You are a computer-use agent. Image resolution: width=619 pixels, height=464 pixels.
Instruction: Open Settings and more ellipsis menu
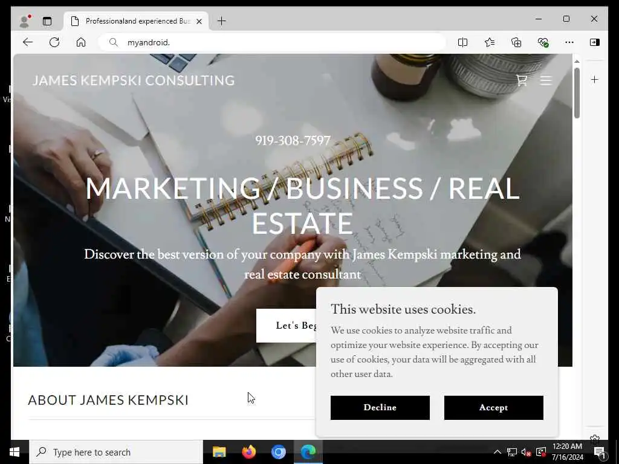569,42
